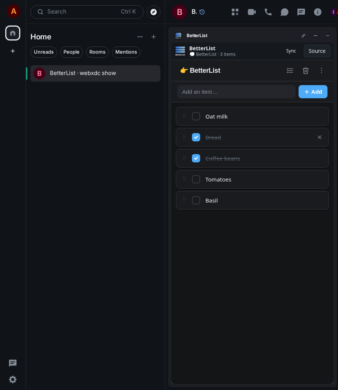Minimize the BetterList widget
Screen dimensions: 338x390
pyautogui.click(x=315, y=36)
